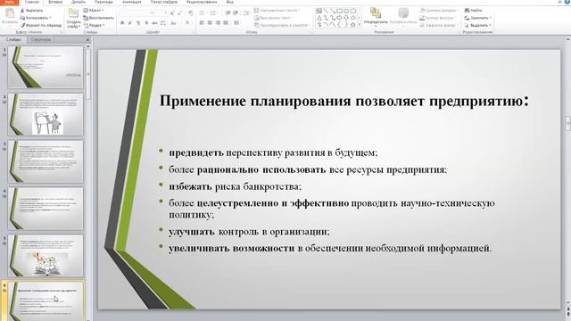
Task: Toggle text shadow
Action: 146,23
